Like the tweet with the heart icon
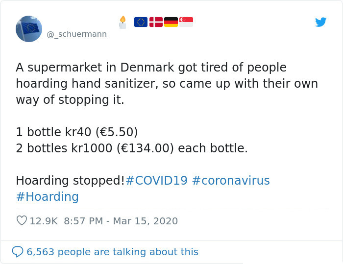This screenshot has width=343, height=264. 22,221
